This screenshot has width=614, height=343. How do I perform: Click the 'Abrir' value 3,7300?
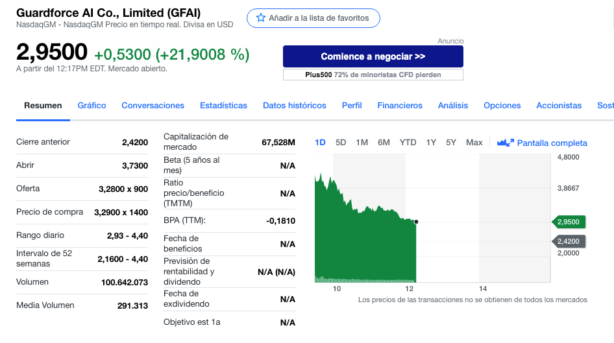135,166
